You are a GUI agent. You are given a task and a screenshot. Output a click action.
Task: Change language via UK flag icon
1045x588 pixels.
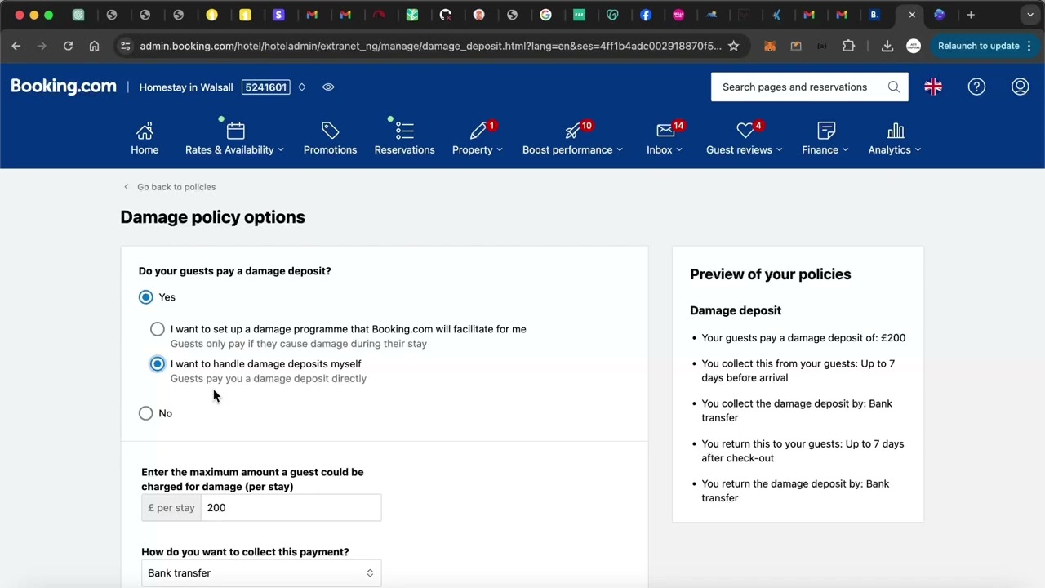pos(933,87)
